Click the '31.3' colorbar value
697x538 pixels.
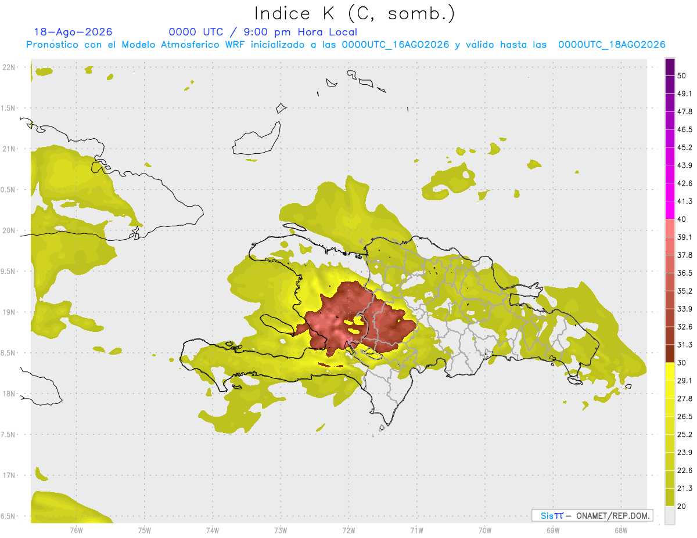point(685,345)
